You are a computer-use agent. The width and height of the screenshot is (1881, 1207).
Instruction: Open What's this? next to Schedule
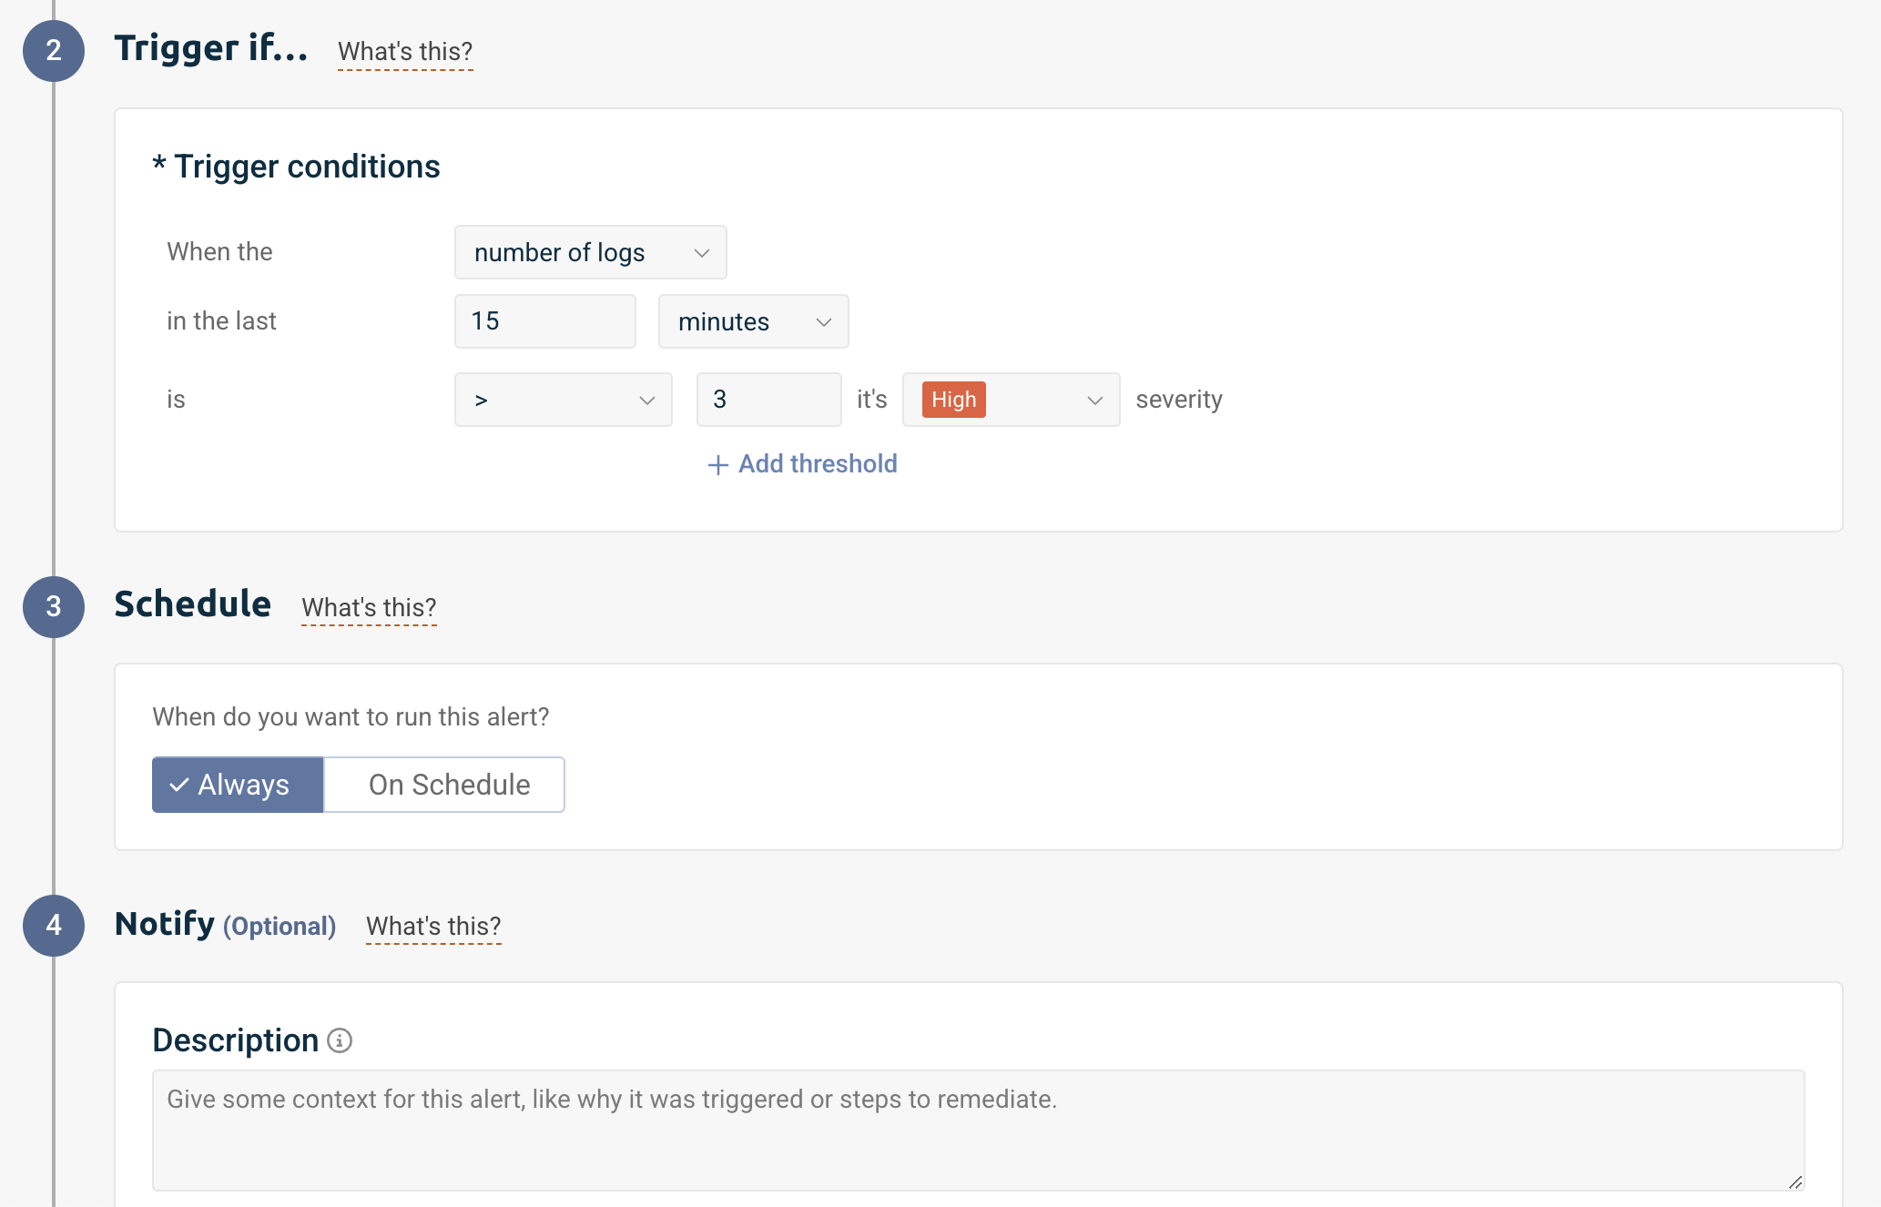coord(369,608)
